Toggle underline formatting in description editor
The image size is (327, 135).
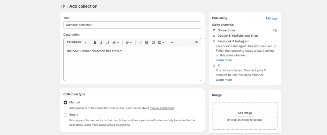(x=108, y=42)
